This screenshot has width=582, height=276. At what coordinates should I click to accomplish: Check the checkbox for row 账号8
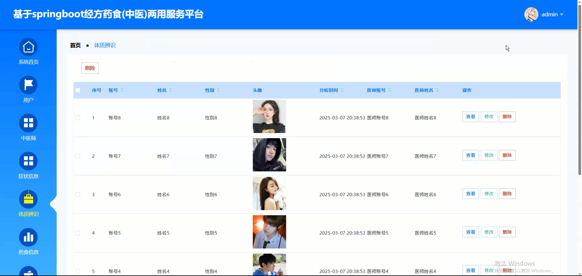pos(78,118)
